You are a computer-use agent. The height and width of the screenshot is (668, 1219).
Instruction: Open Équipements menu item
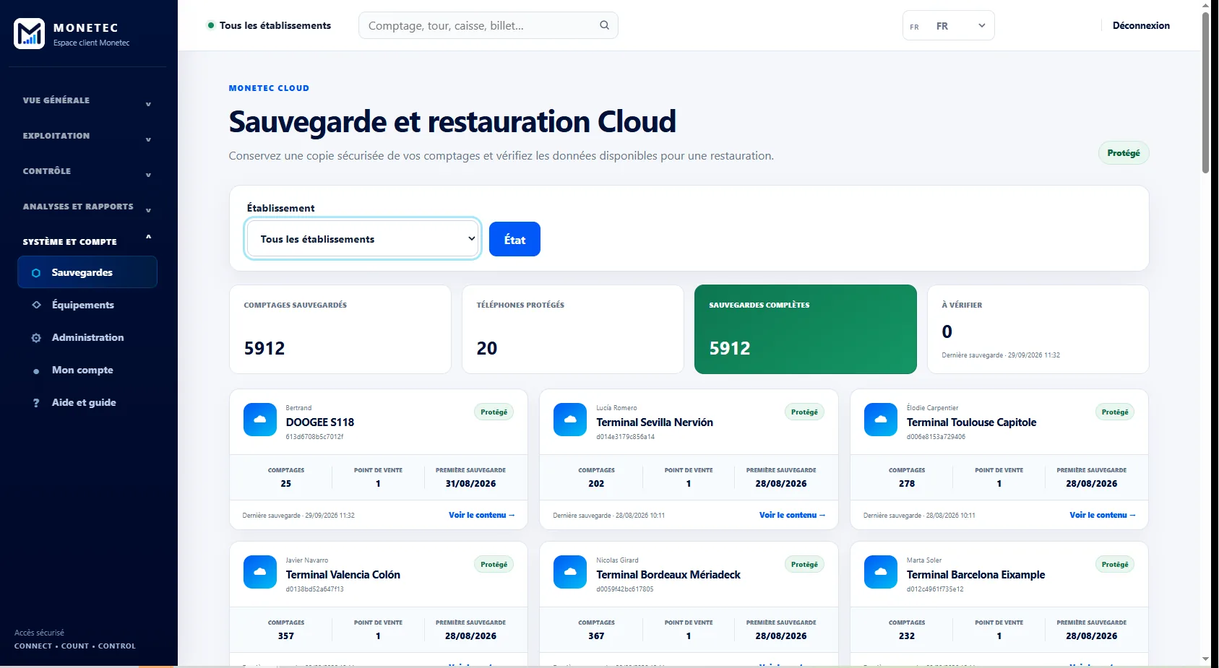click(x=87, y=305)
